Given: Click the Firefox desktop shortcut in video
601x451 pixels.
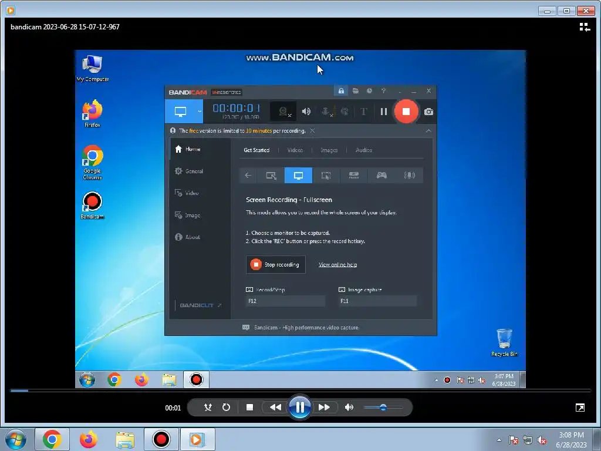Looking at the screenshot, I should click(x=92, y=114).
